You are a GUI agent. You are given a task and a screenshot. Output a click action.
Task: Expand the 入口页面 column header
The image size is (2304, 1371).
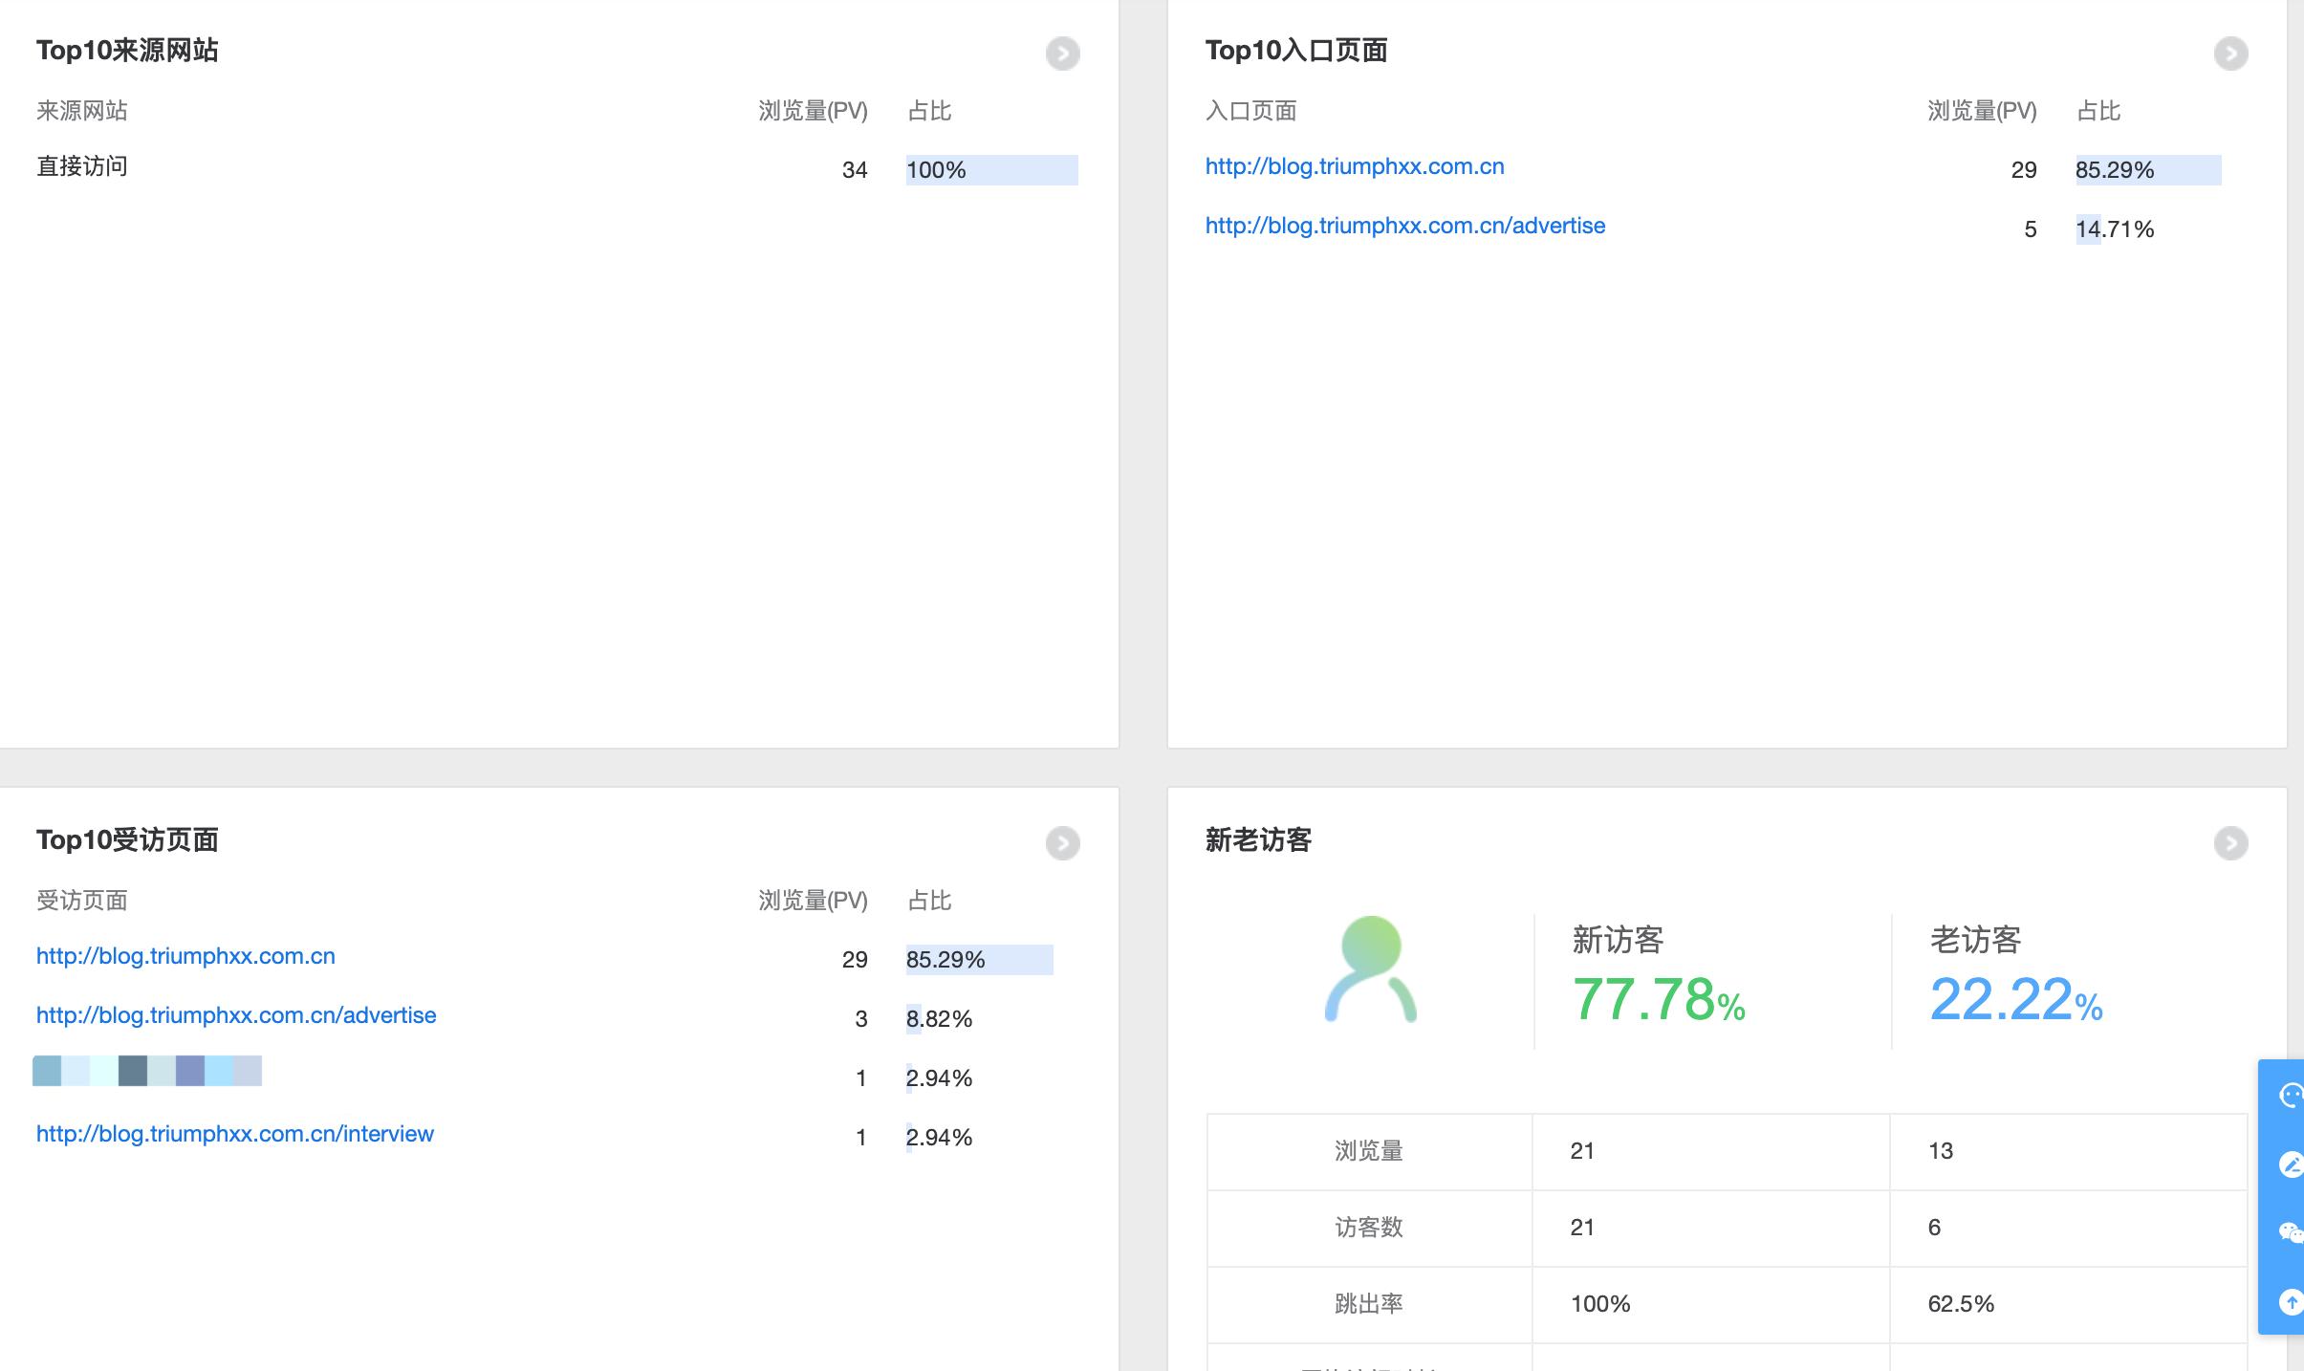tap(1250, 110)
